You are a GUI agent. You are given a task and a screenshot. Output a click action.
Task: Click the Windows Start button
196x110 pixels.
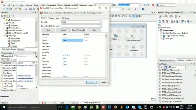pyautogui.click(x=4, y=107)
